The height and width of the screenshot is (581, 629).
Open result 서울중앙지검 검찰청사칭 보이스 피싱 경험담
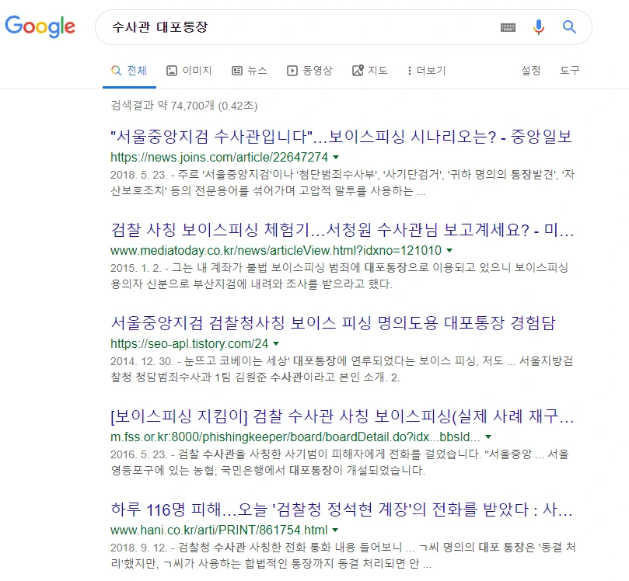[x=334, y=323]
